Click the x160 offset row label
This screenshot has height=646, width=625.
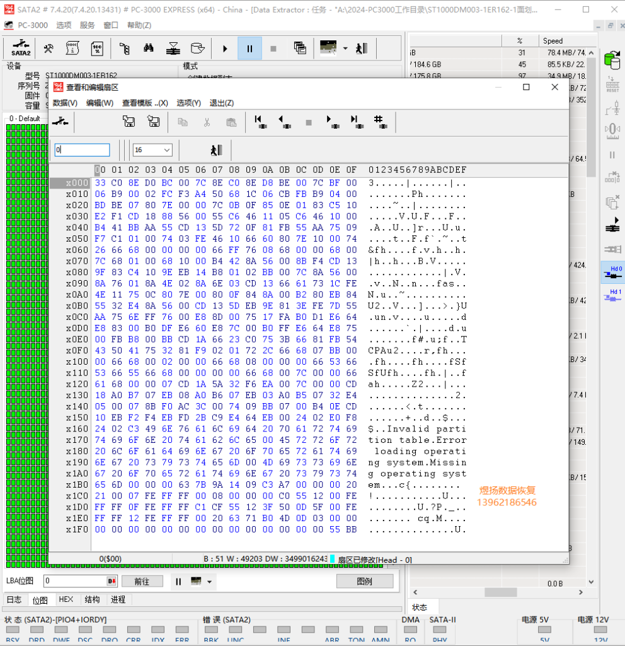tap(77, 429)
